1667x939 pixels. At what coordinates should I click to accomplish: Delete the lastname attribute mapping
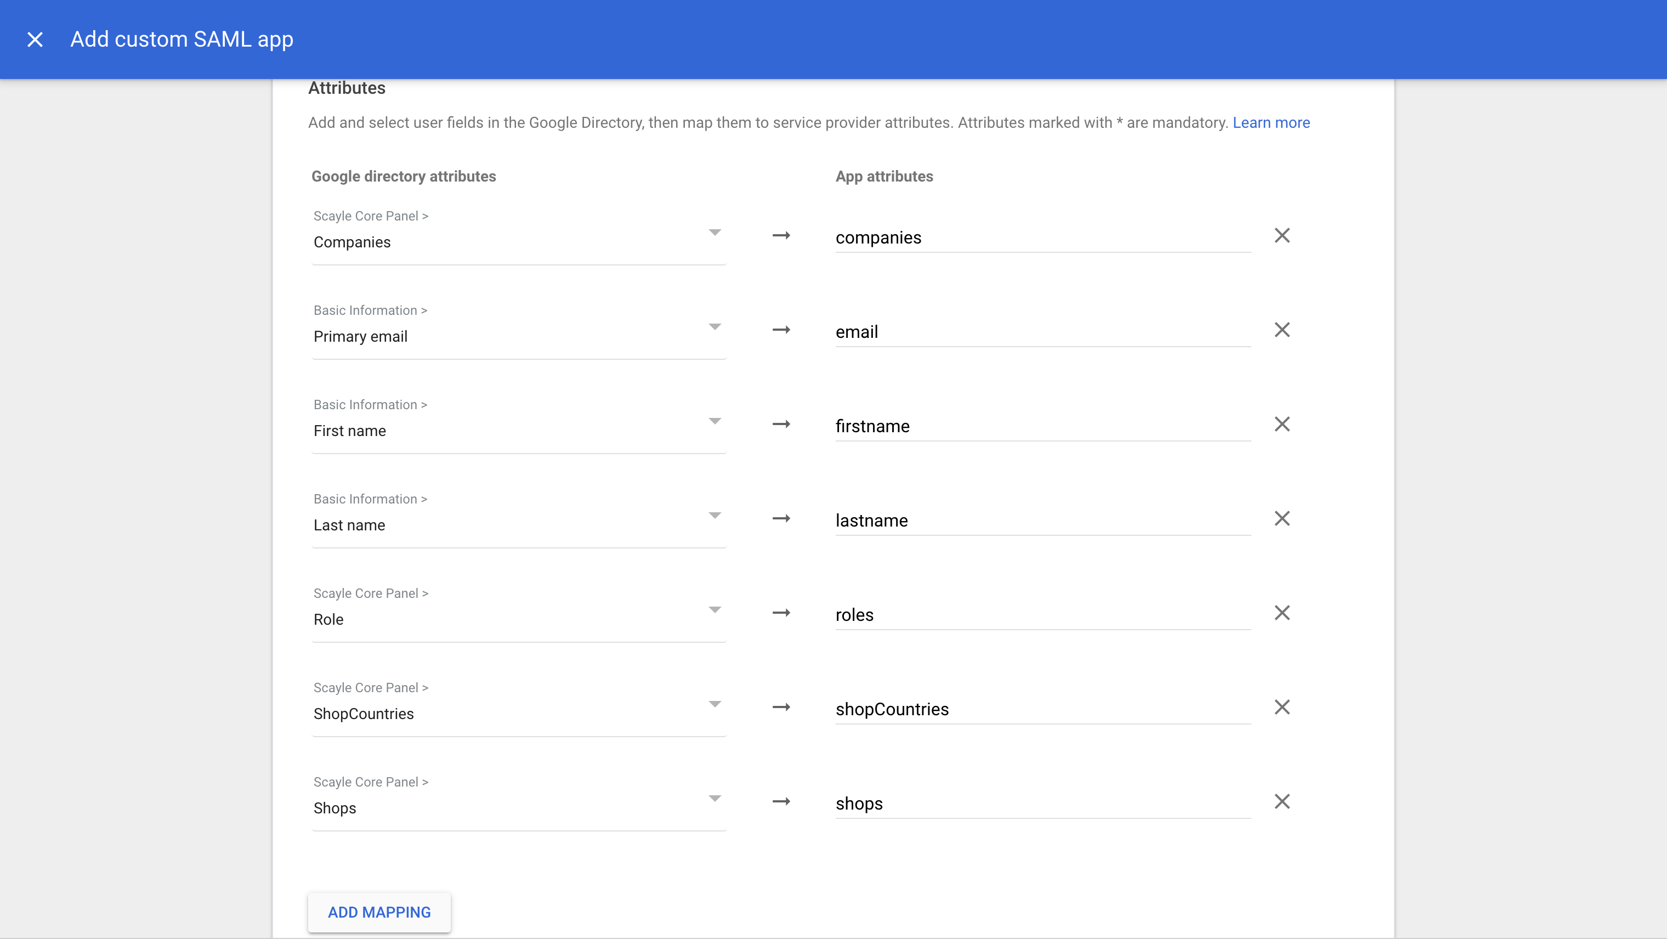1282,519
